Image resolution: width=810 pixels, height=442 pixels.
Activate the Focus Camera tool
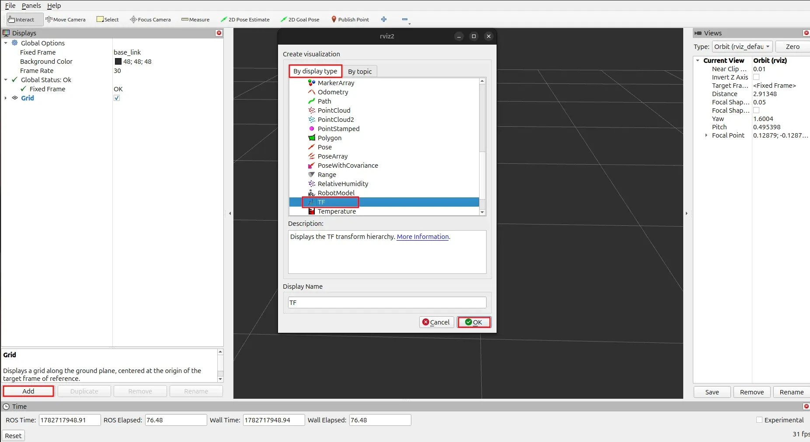click(150, 20)
